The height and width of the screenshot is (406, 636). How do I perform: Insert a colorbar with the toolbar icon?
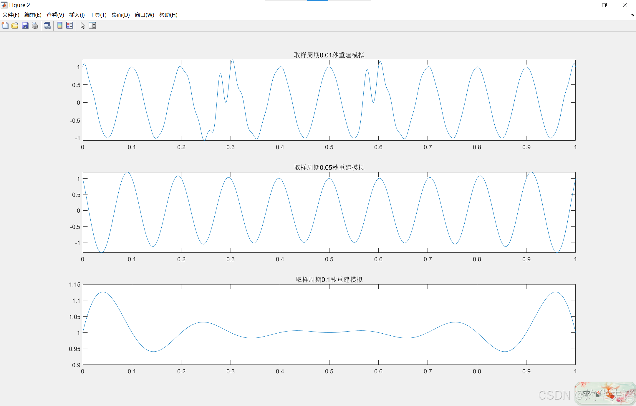(x=60, y=26)
